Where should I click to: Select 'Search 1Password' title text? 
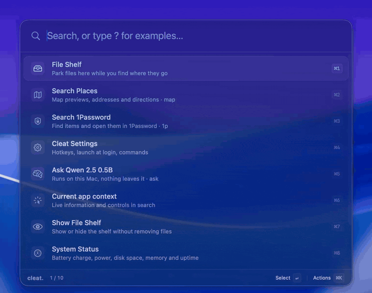(x=81, y=117)
